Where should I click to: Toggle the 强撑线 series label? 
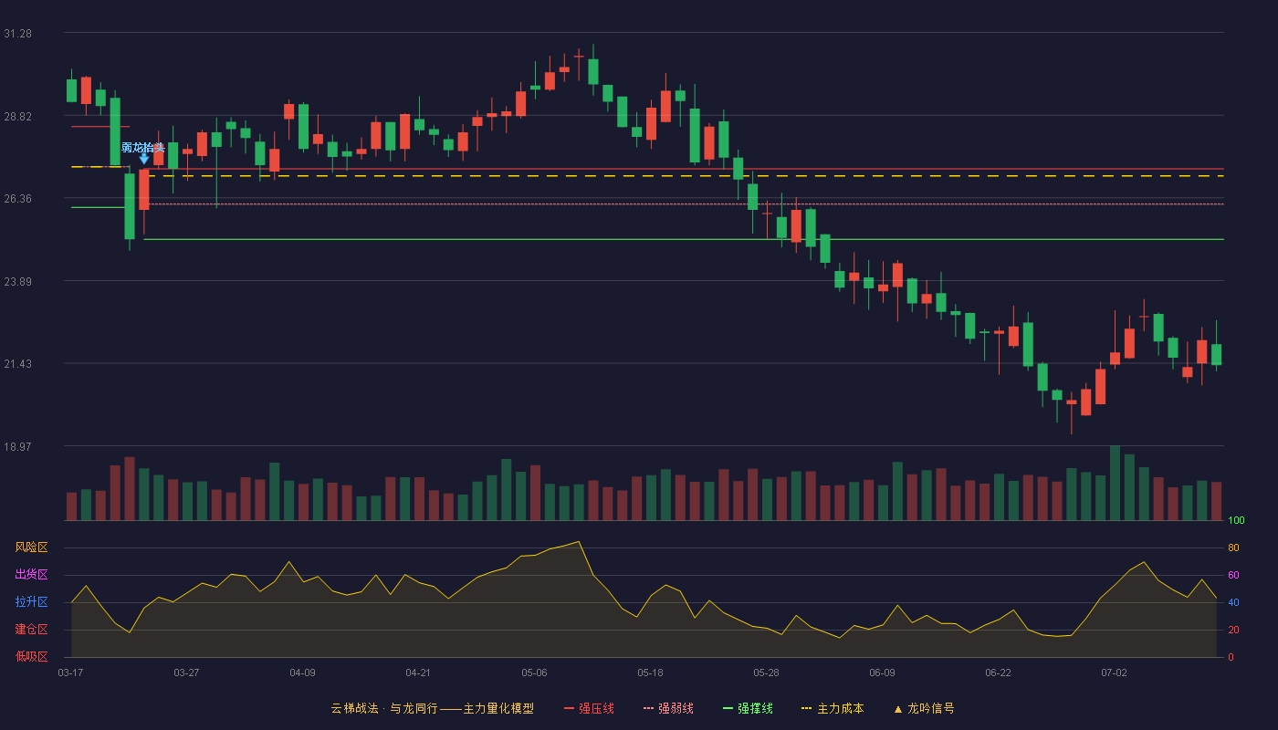coord(755,708)
